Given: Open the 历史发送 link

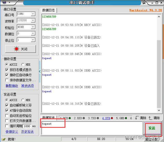Looking at the screenshot, I should [x=28, y=132].
